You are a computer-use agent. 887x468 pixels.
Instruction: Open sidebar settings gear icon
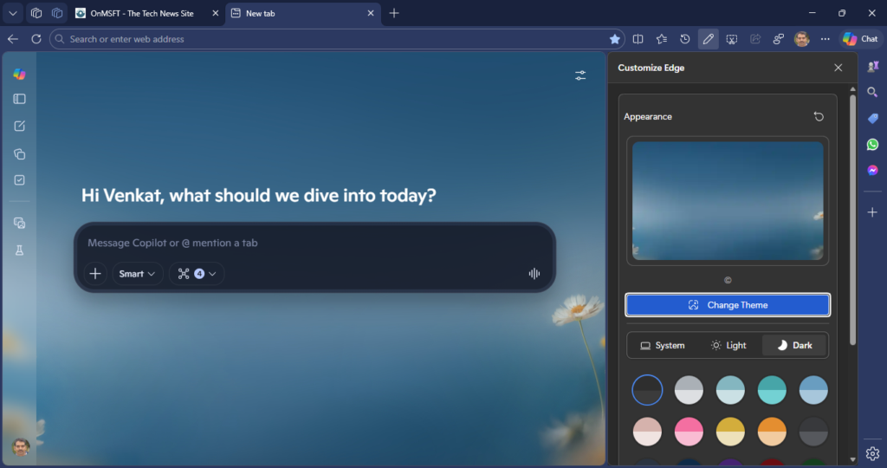872,453
